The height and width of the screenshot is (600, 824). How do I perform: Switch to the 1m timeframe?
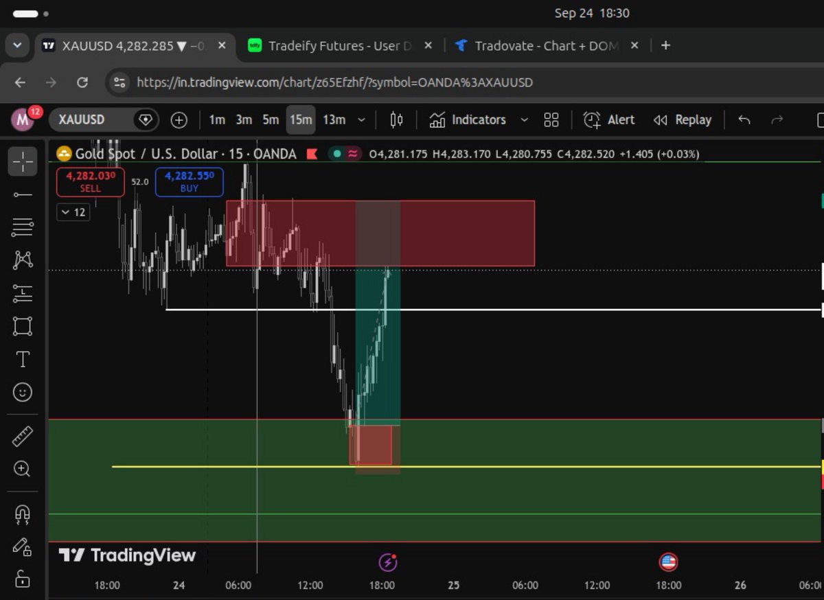point(217,120)
